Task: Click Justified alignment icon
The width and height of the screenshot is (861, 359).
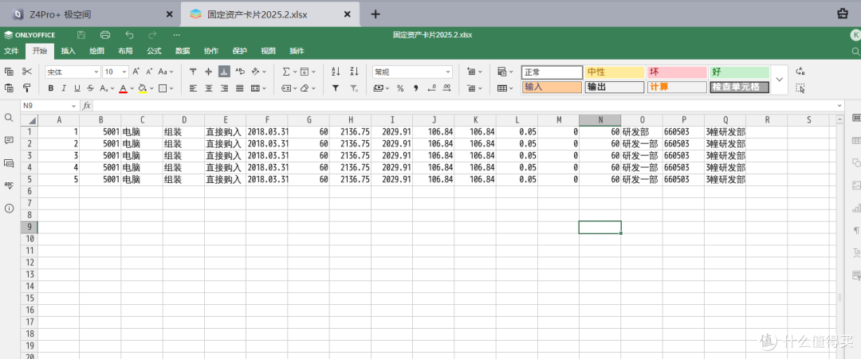Action: click(x=240, y=88)
